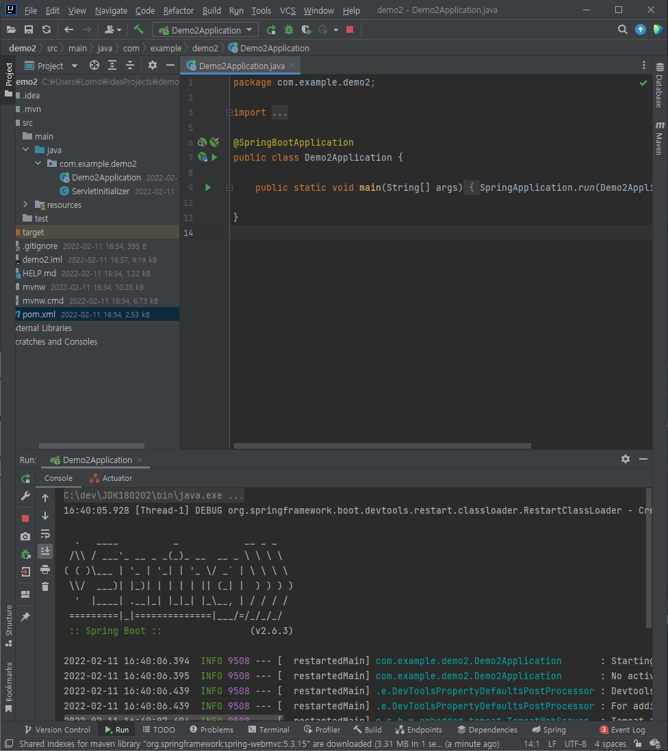Screen dimensions: 668x751
Task: Open the Terminal tool window
Action: (x=268, y=729)
